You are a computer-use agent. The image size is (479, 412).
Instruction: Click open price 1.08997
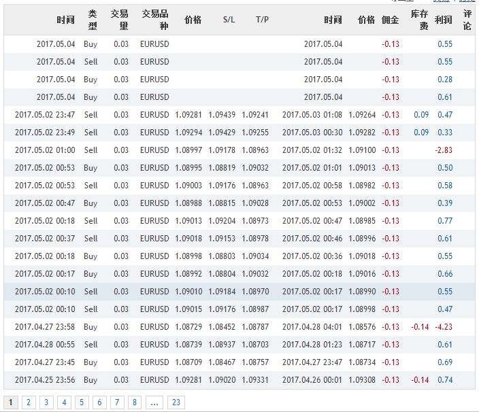[x=188, y=150]
